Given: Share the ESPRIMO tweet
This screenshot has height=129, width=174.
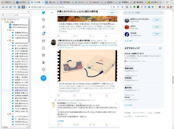Looking at the screenshot, I should pyautogui.click(x=106, y=125).
